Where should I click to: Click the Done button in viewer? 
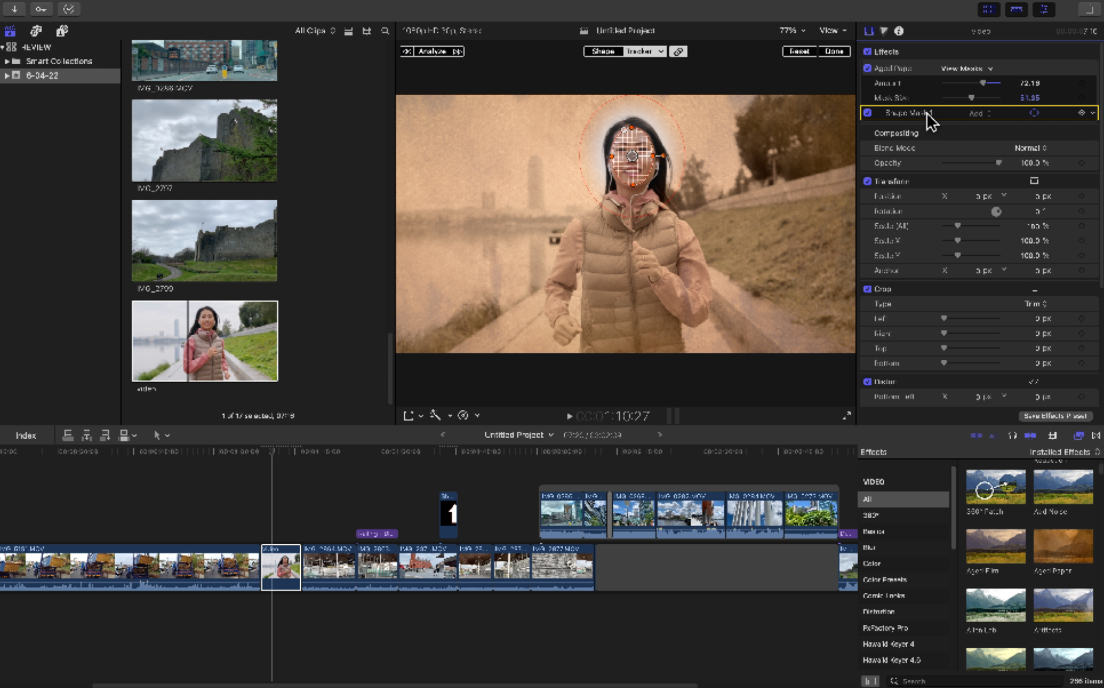click(834, 51)
